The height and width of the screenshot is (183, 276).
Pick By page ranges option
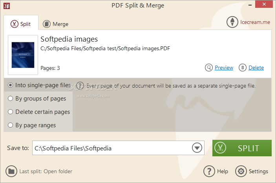[x=32, y=125]
